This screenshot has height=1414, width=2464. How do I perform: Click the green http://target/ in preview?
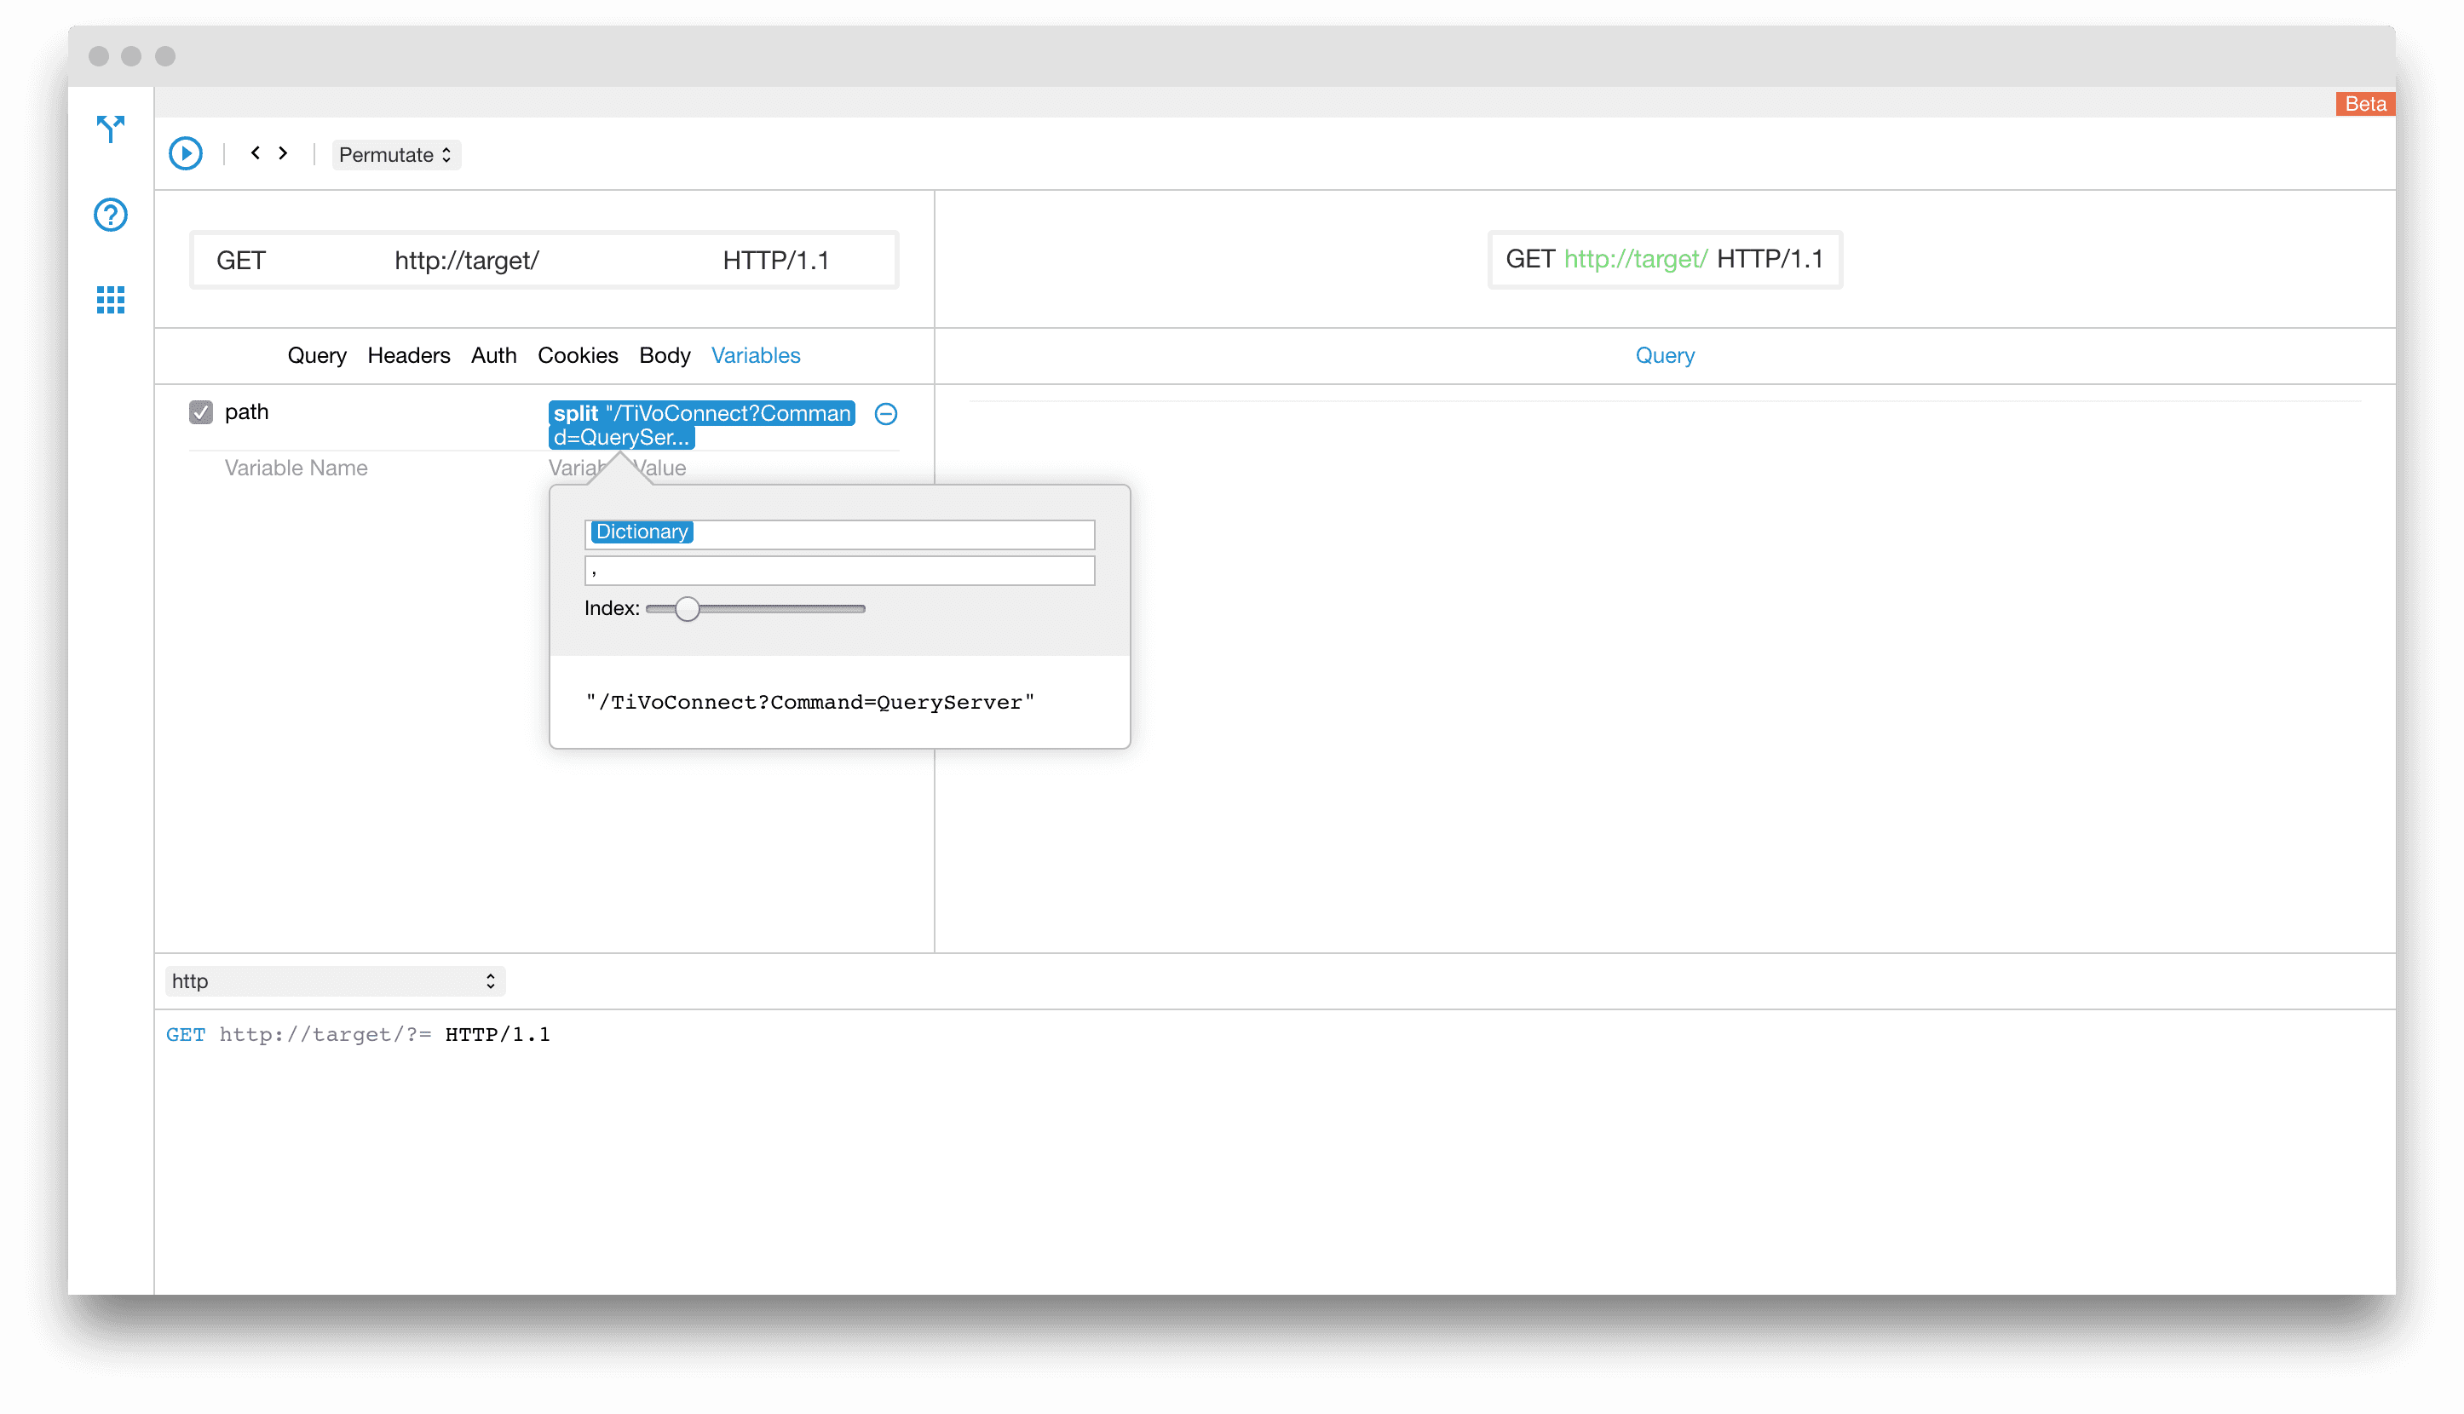[1635, 259]
